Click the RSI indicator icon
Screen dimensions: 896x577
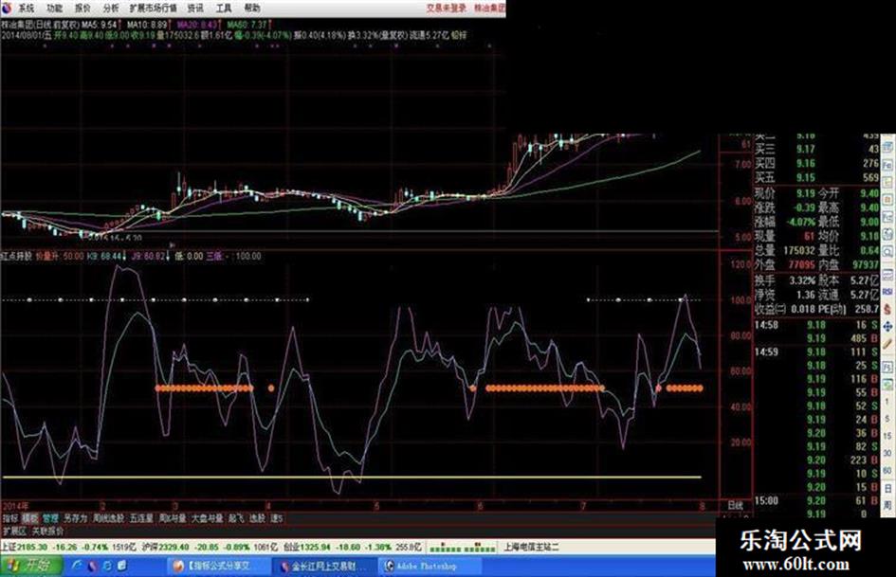coord(888,292)
